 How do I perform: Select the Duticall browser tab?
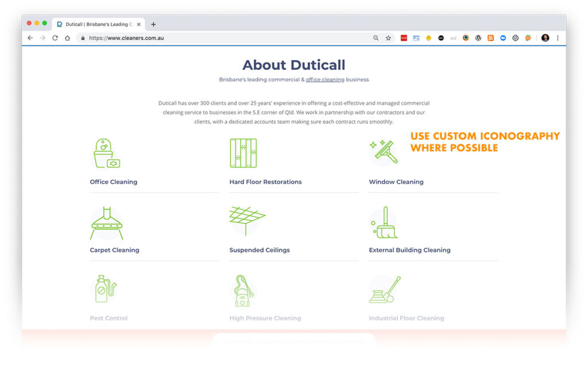[x=98, y=24]
